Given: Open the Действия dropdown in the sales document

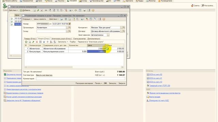Looking at the screenshot, I should click(x=54, y=19).
